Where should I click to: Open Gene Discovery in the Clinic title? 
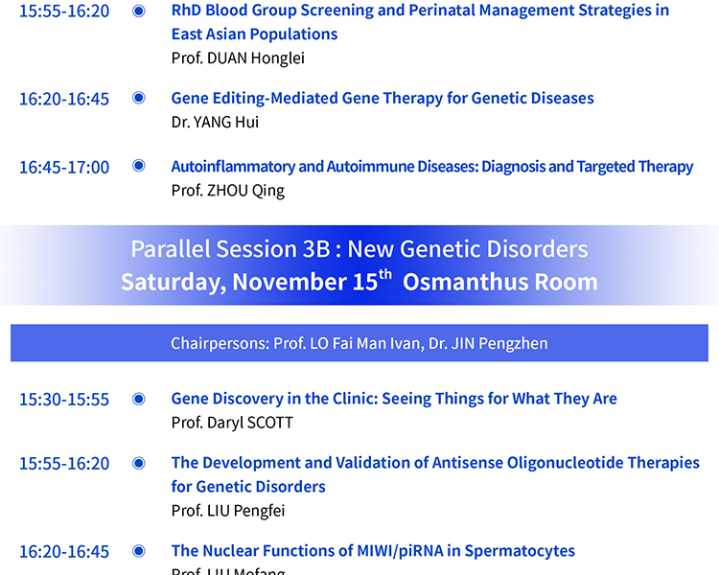pos(394,399)
